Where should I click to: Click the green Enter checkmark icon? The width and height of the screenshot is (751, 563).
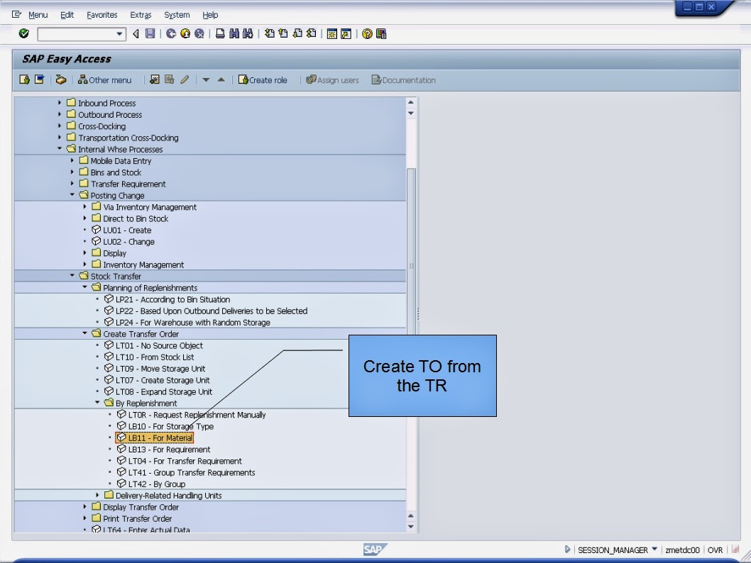[23, 33]
